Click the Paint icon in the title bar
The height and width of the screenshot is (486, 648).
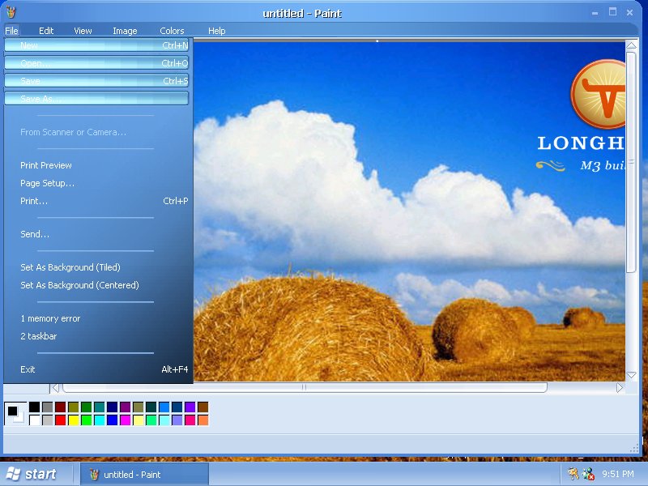(x=11, y=12)
